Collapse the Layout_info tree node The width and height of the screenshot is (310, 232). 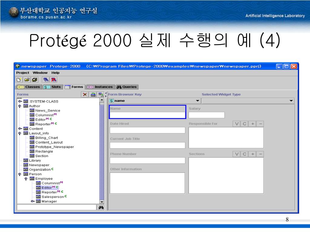coord(20,133)
